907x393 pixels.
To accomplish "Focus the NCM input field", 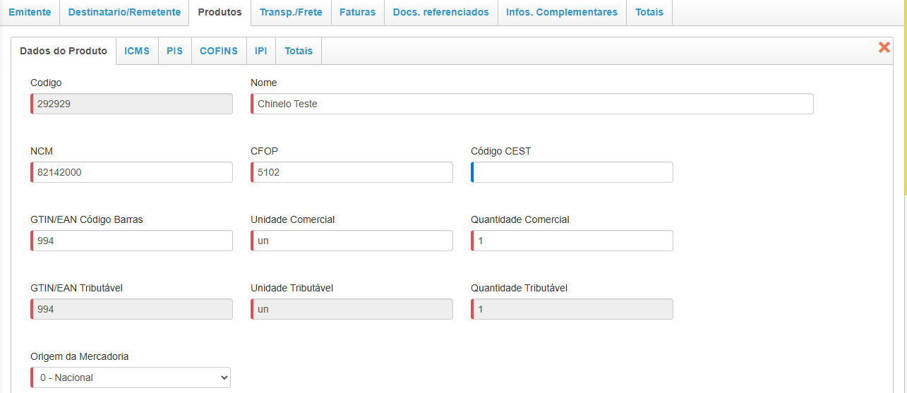I will coord(132,172).
